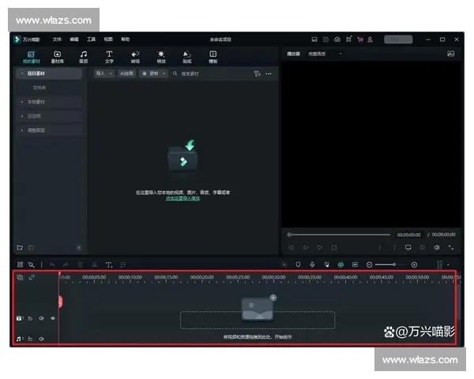The width and height of the screenshot is (474, 379).
Task: Open the 转场 (Transitions) tab icon
Action: coord(135,56)
